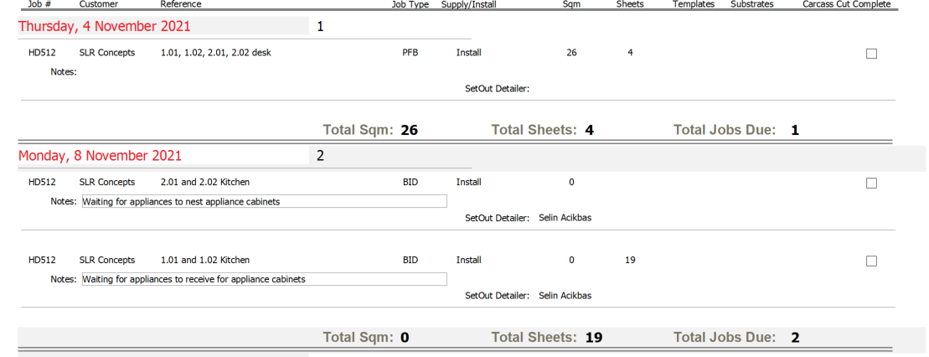
Task: Click the note about nesting appliance cabinets
Action: pyautogui.click(x=264, y=201)
